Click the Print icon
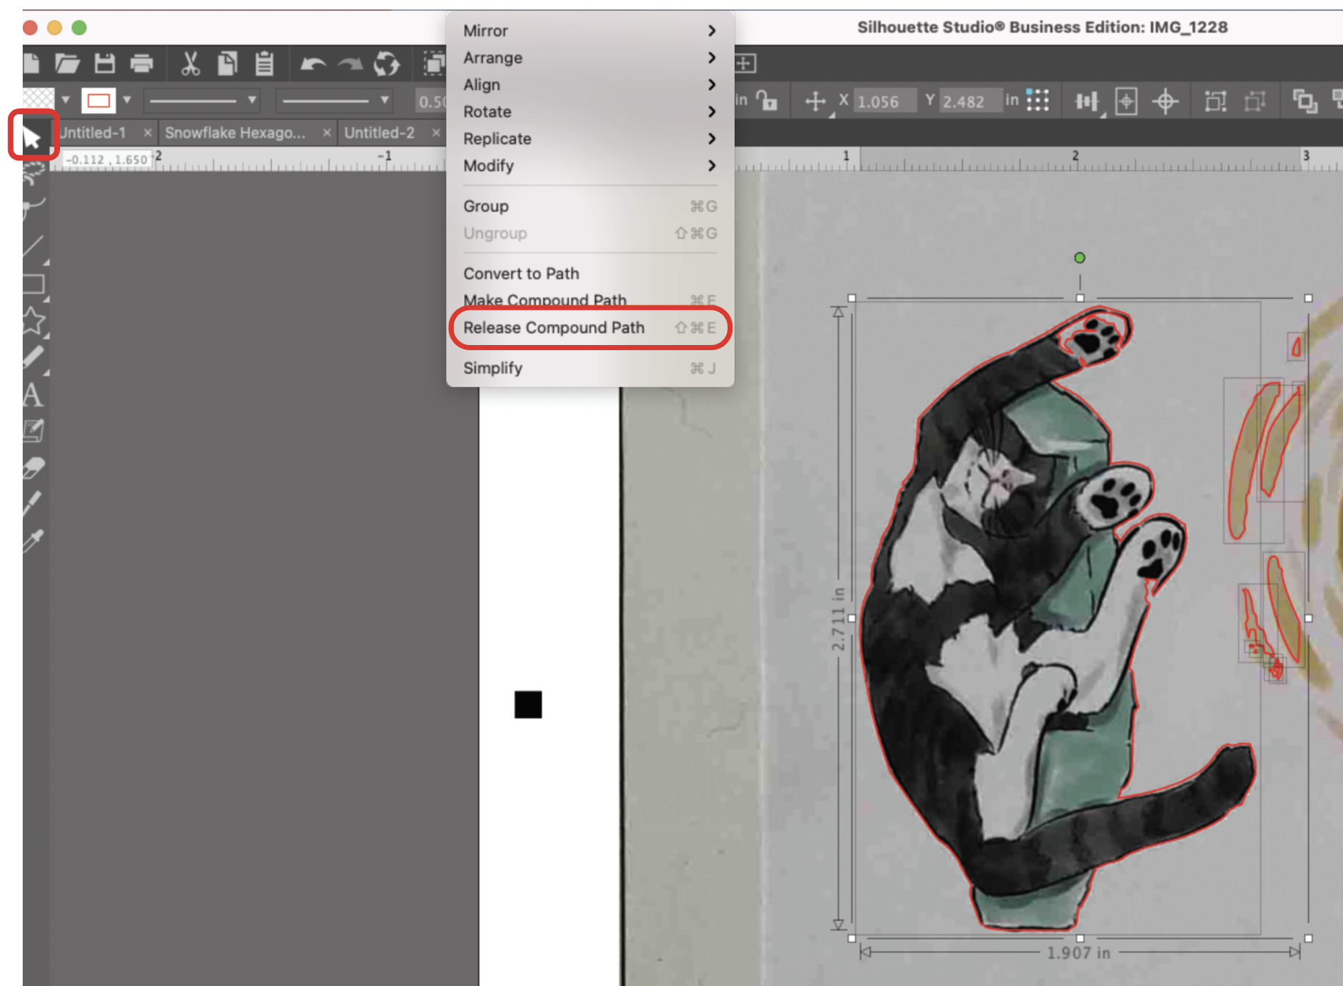 coord(141,64)
